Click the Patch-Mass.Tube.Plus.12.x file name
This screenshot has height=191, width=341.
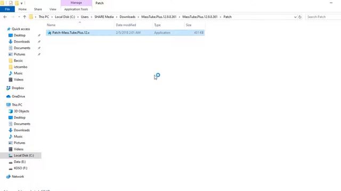pyautogui.click(x=71, y=33)
